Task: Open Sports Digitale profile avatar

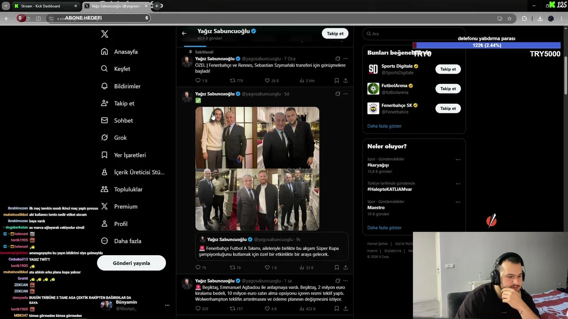Action: click(373, 69)
